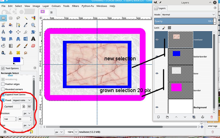Select the Crop tool
This screenshot has height=138, width=220.
pyautogui.click(x=26, y=32)
